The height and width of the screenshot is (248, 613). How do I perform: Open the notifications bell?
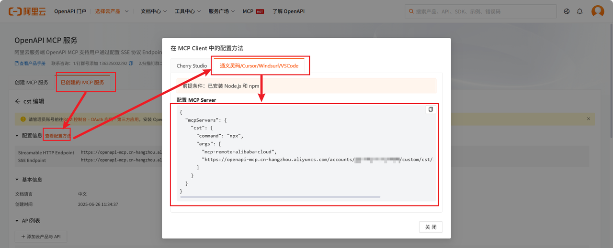pyautogui.click(x=580, y=11)
